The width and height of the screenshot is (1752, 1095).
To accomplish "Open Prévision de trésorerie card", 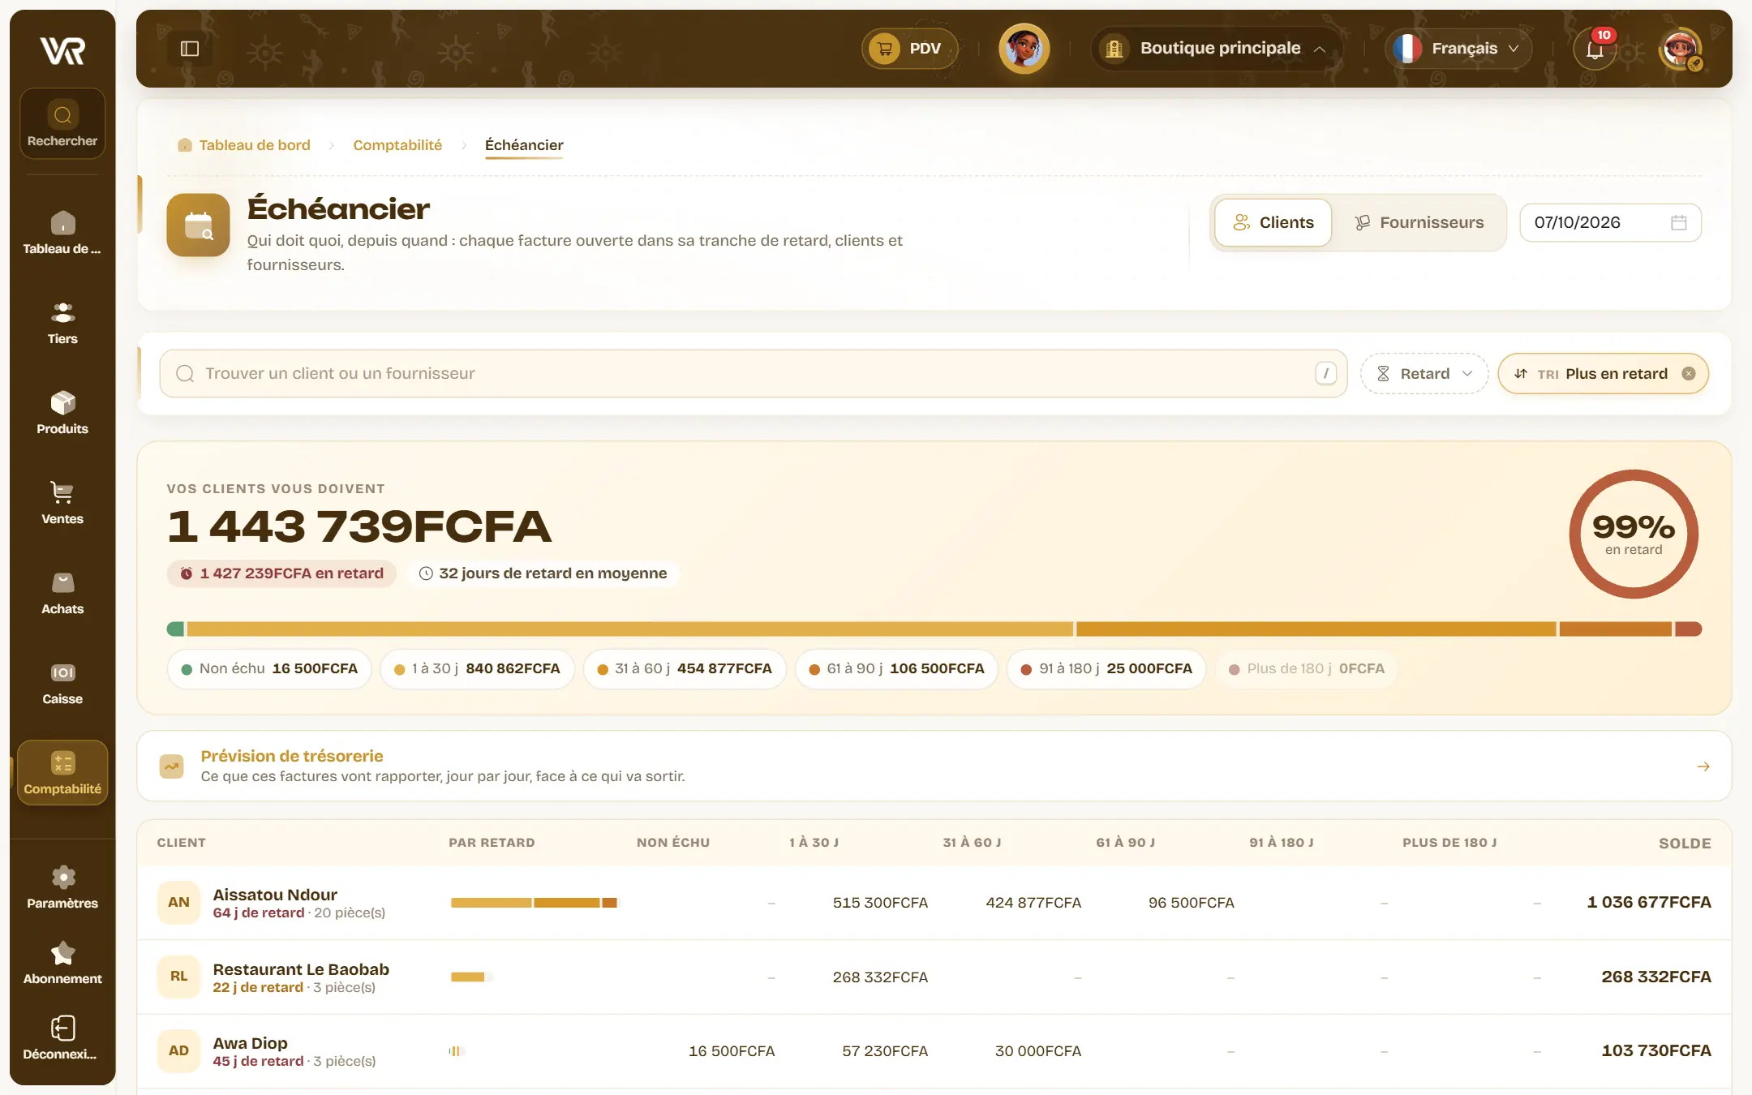I will click(x=934, y=766).
